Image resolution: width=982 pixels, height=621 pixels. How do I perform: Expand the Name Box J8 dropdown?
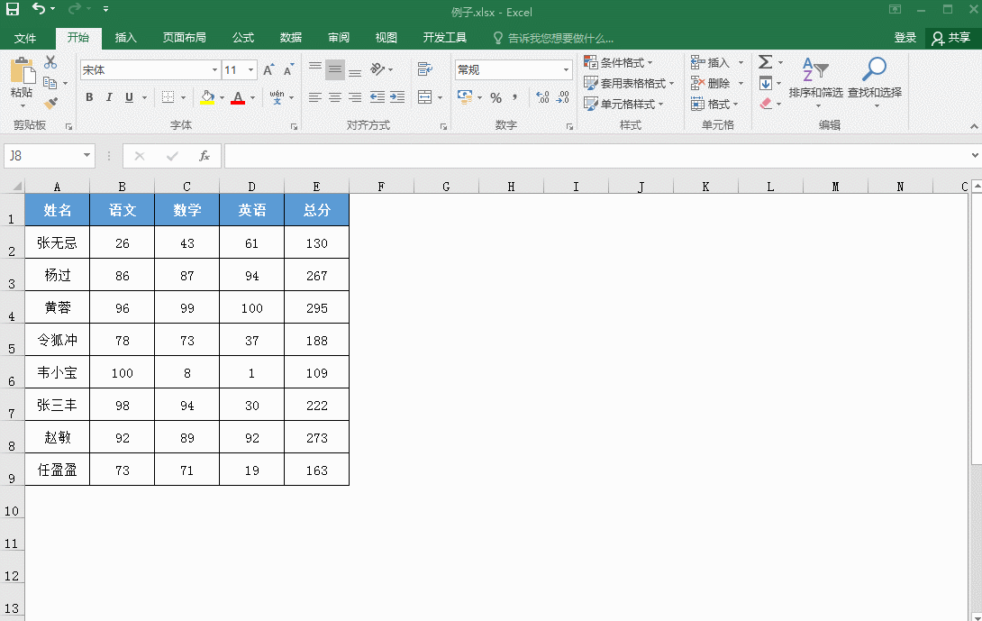(x=87, y=155)
